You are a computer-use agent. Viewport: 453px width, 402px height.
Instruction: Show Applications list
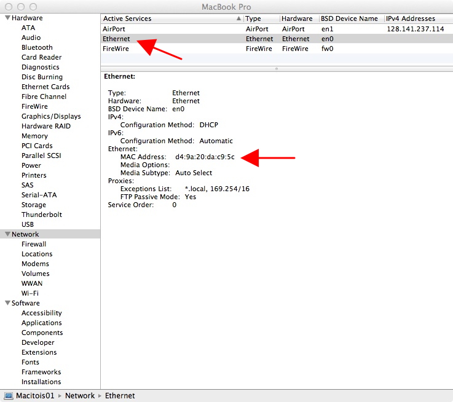(x=42, y=323)
